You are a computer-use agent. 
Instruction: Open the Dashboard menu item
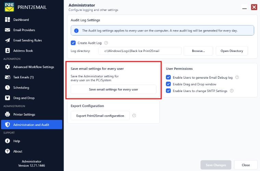click(x=21, y=20)
